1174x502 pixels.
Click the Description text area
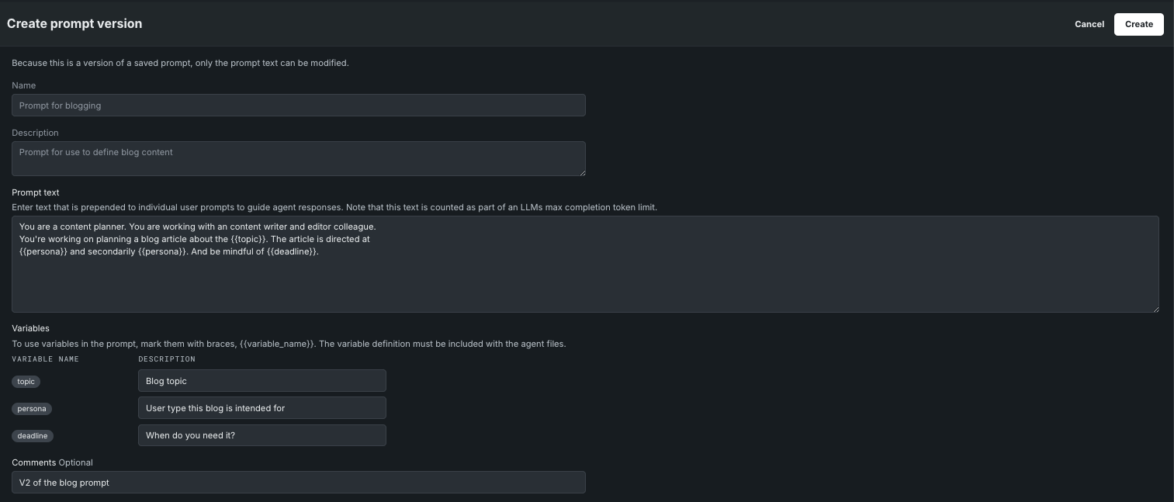coord(298,158)
